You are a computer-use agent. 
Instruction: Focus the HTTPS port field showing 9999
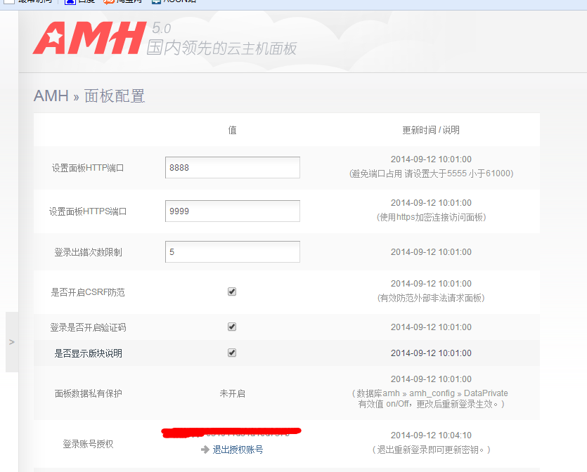pos(232,211)
